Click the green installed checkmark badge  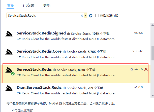click(13, 74)
